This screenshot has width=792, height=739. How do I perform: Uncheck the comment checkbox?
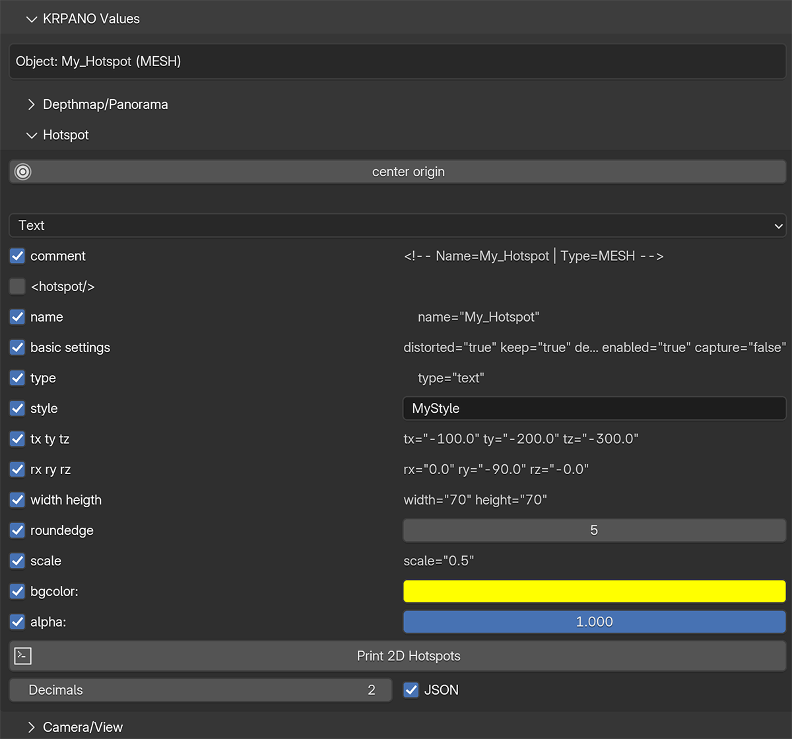(x=18, y=256)
